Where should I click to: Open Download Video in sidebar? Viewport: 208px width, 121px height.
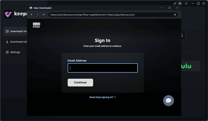point(15,31)
